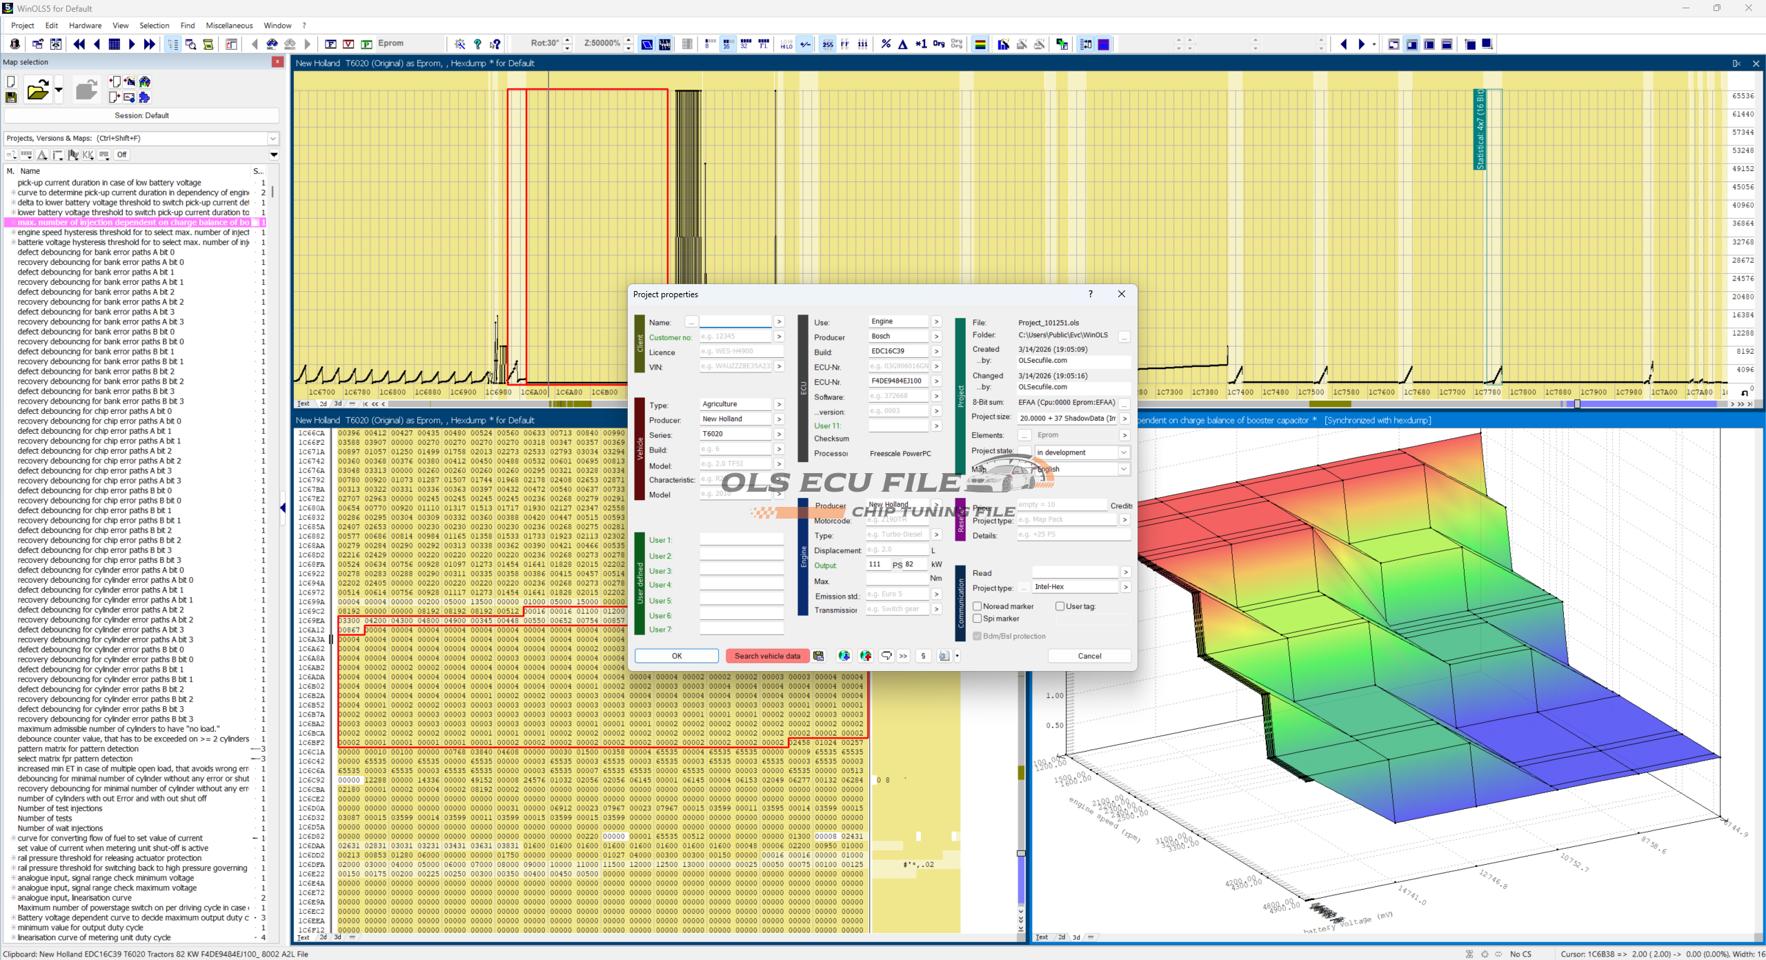1766x960 pixels.
Task: Open the Project state dropdown
Action: (1123, 452)
